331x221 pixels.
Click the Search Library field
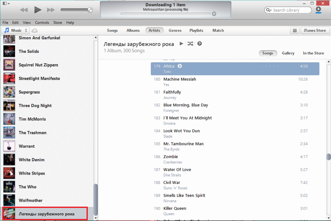click(x=288, y=10)
